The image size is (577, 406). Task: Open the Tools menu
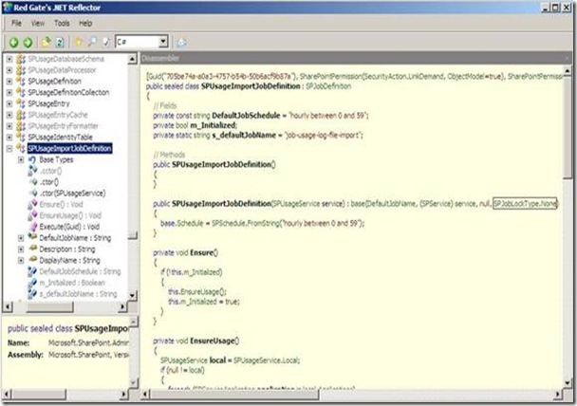62,22
